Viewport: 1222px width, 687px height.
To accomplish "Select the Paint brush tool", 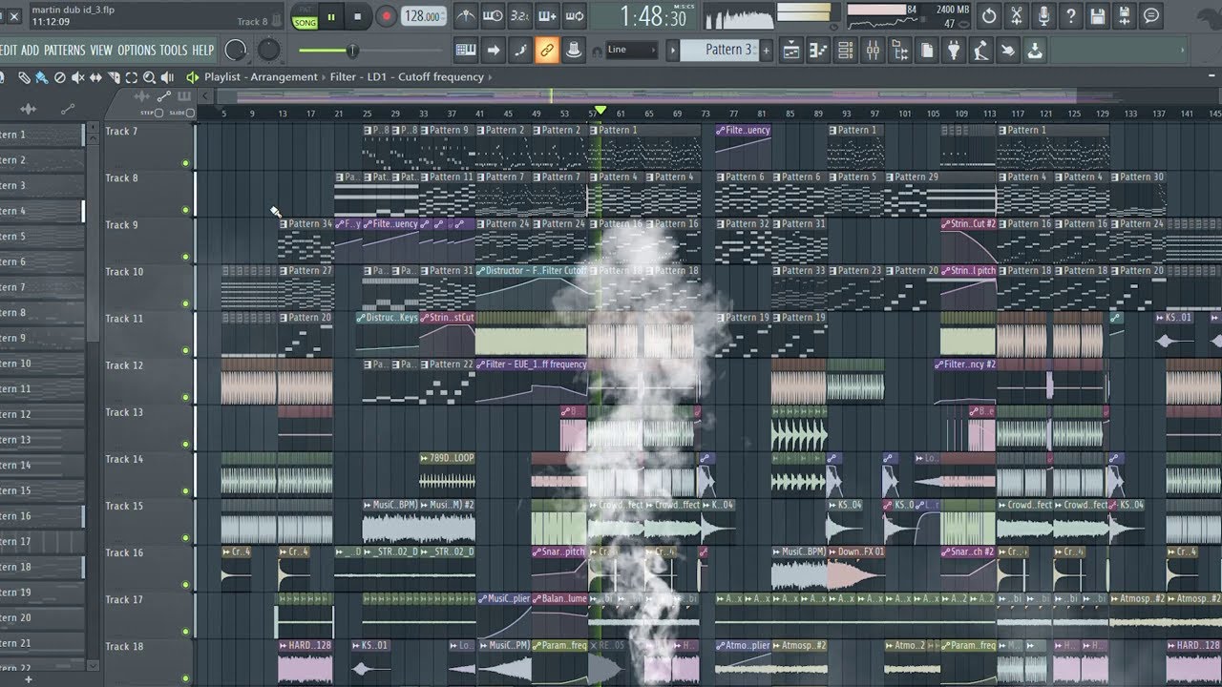I will point(42,77).
